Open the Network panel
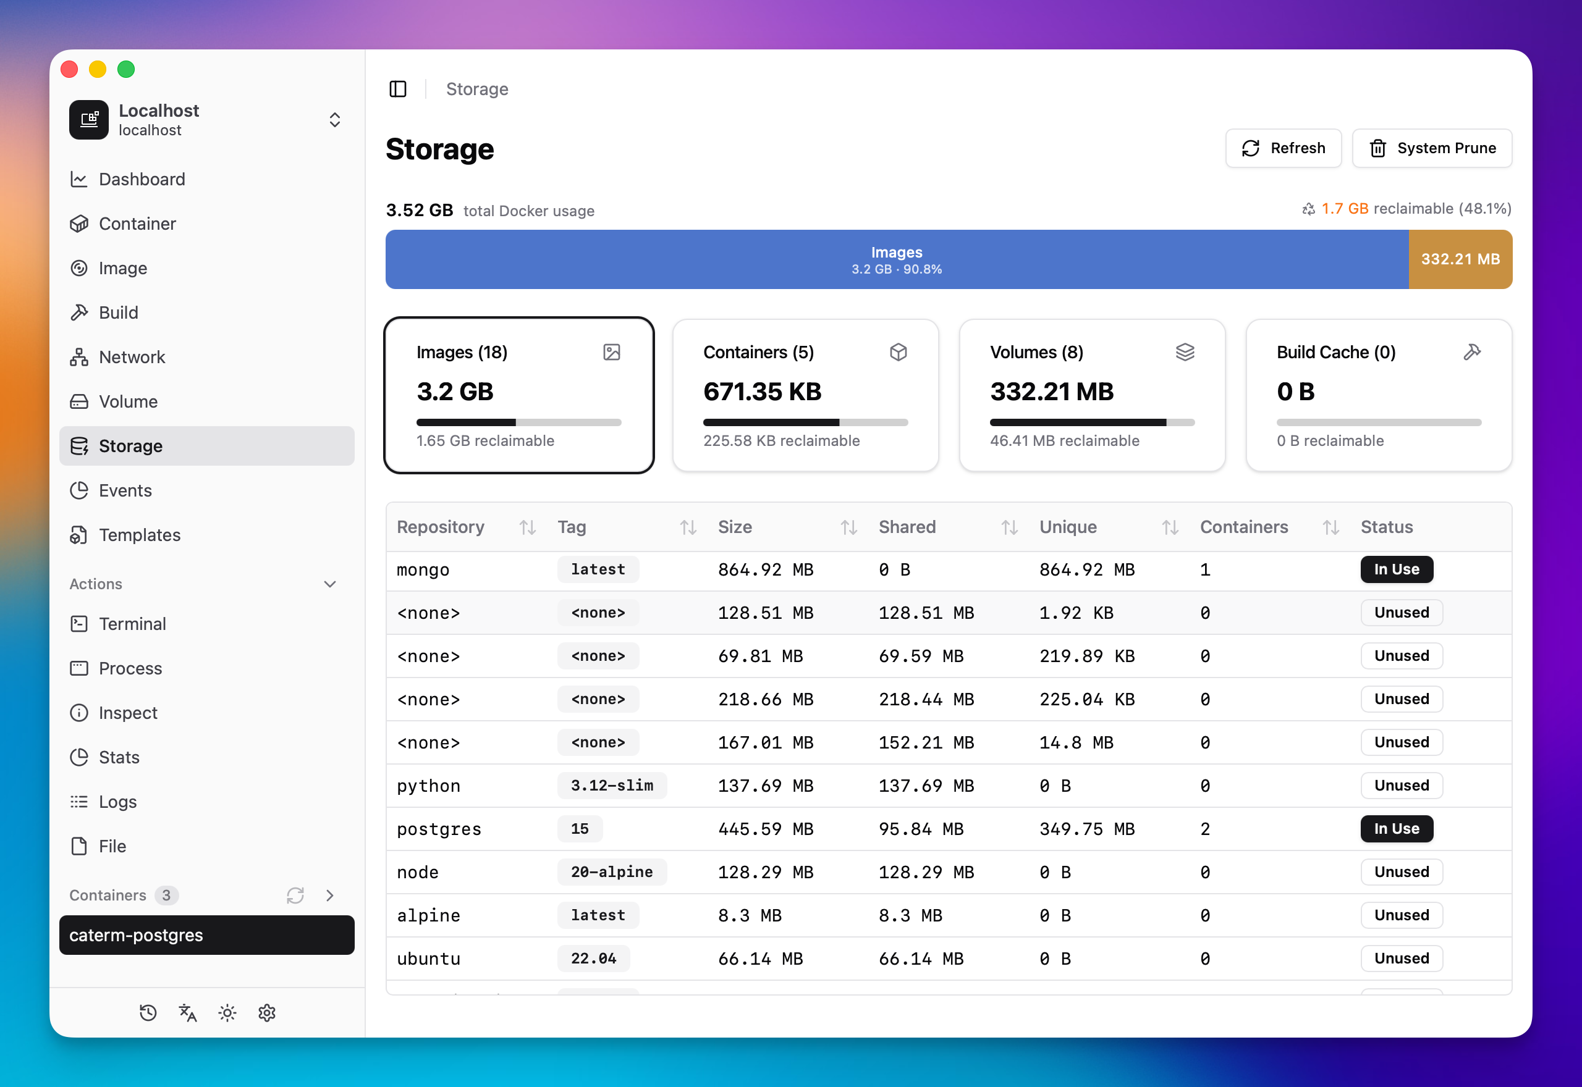 (132, 357)
